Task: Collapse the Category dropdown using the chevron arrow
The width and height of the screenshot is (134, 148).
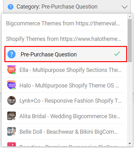Action: point(125,7)
